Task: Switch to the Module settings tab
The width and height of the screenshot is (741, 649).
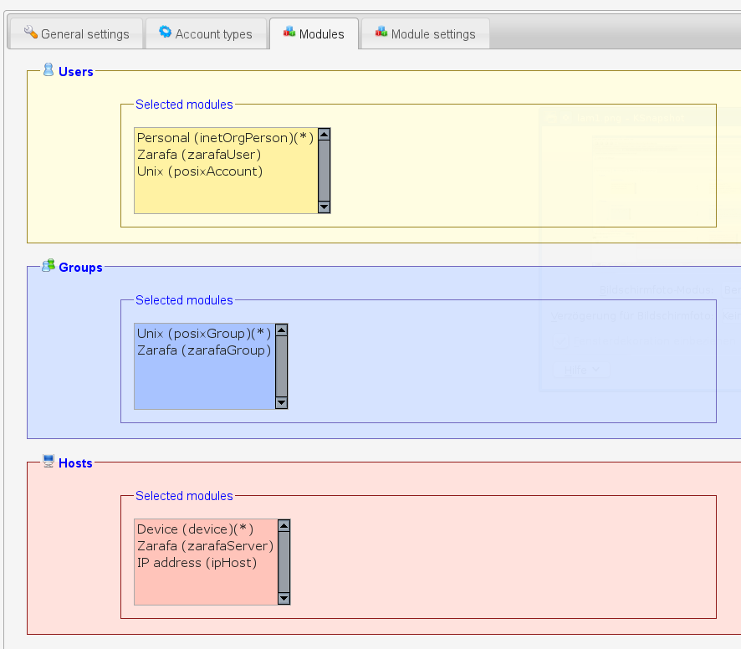Action: [432, 34]
